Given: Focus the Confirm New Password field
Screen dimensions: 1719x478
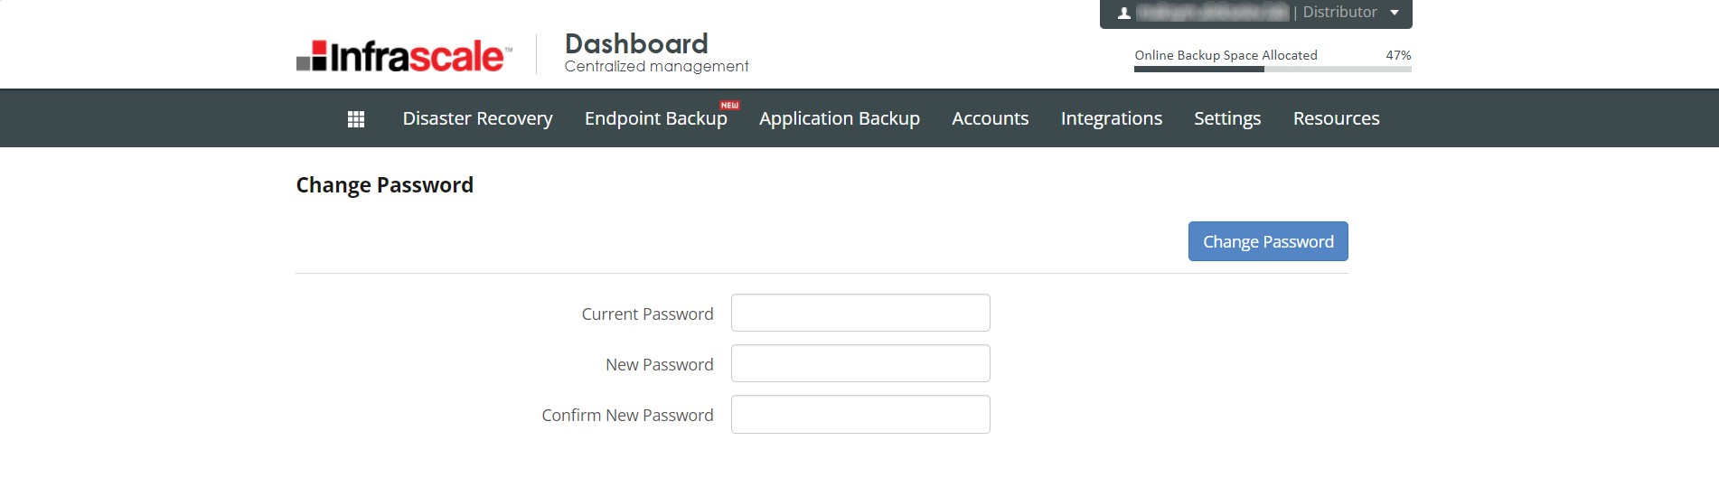Looking at the screenshot, I should 860,414.
